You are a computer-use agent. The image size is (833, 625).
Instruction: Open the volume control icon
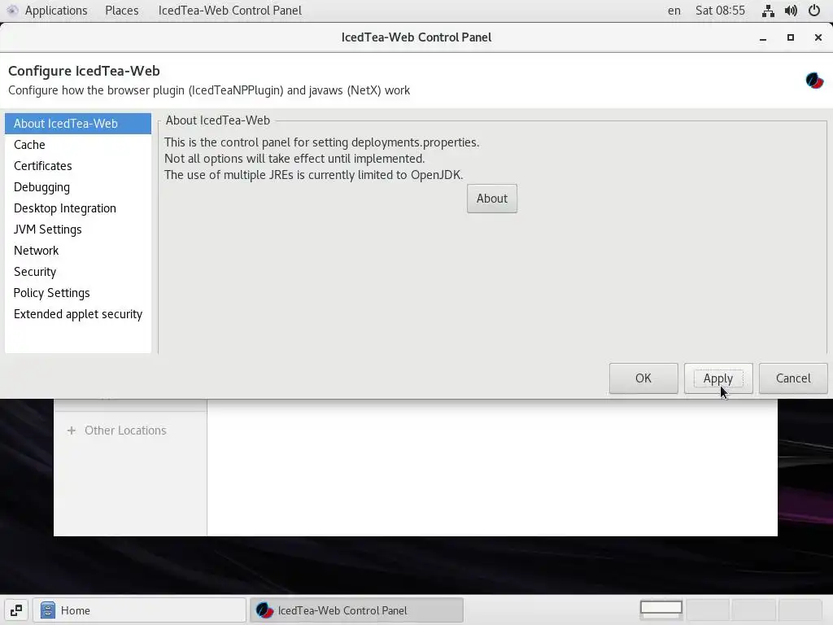791,11
